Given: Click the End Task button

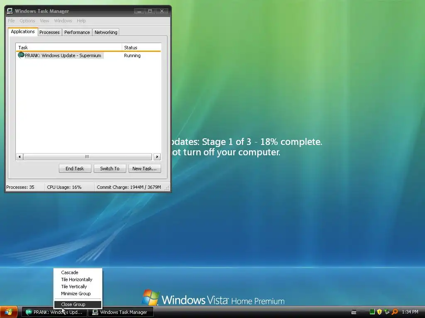Looking at the screenshot, I should pos(75,169).
